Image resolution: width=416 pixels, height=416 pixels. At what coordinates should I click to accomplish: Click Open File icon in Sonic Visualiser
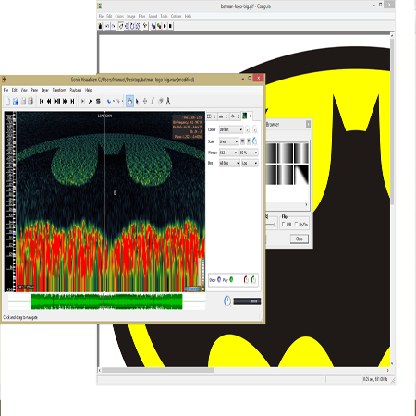[x=15, y=101]
